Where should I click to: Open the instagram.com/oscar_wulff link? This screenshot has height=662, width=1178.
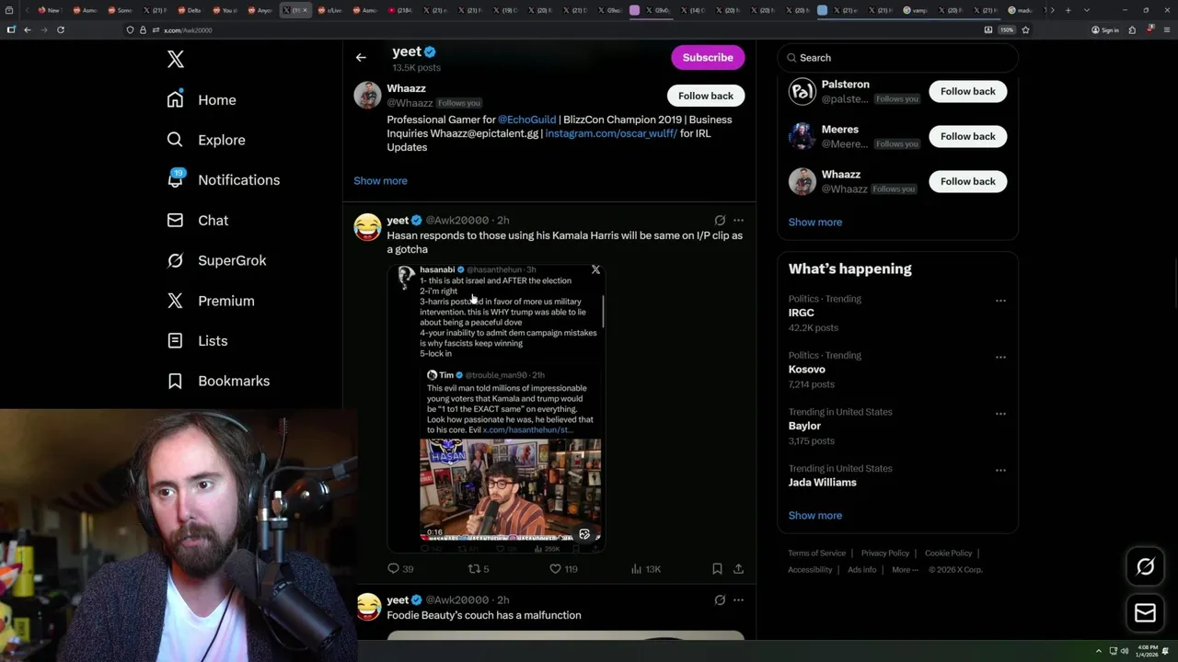tap(611, 133)
